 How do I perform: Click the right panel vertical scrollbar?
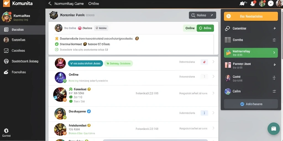282,34
